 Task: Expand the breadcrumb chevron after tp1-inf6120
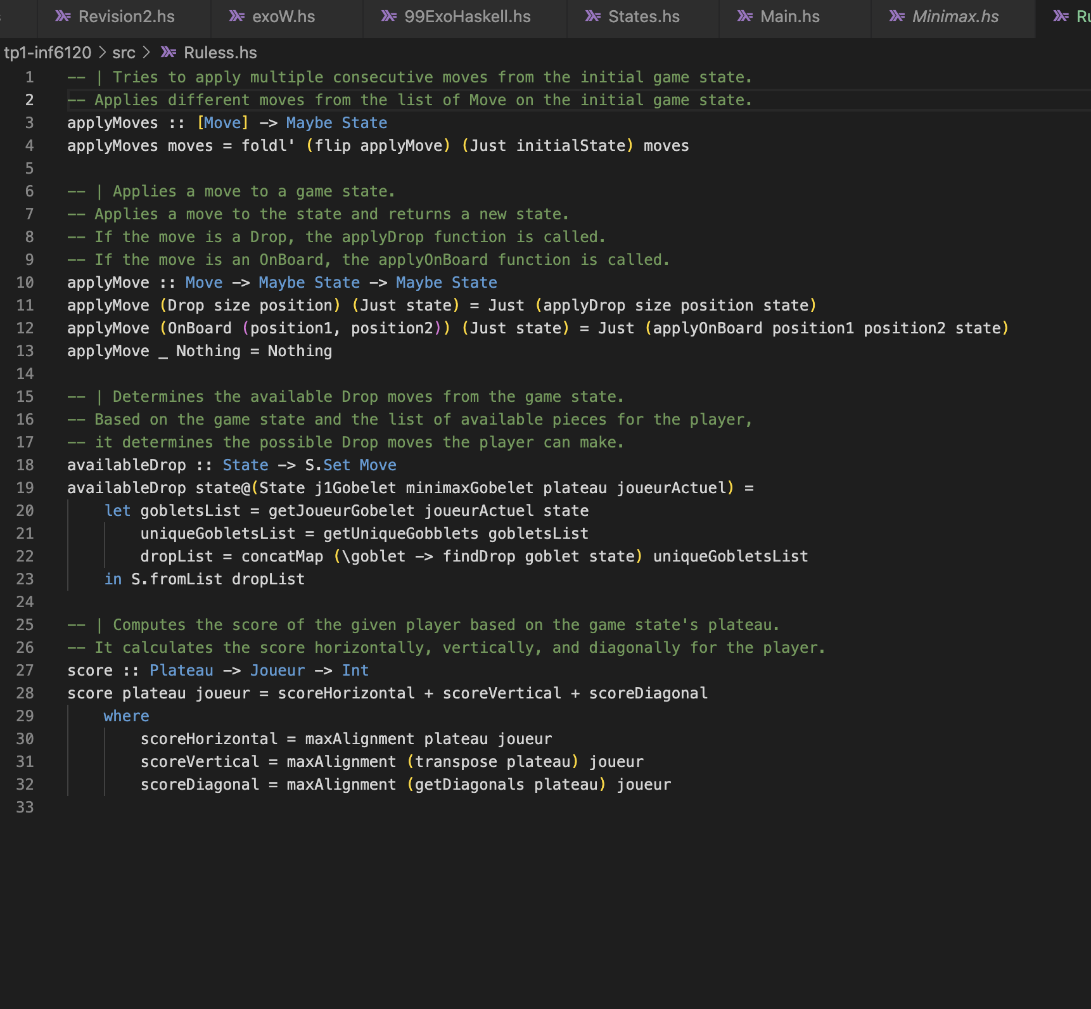pyautogui.click(x=101, y=53)
